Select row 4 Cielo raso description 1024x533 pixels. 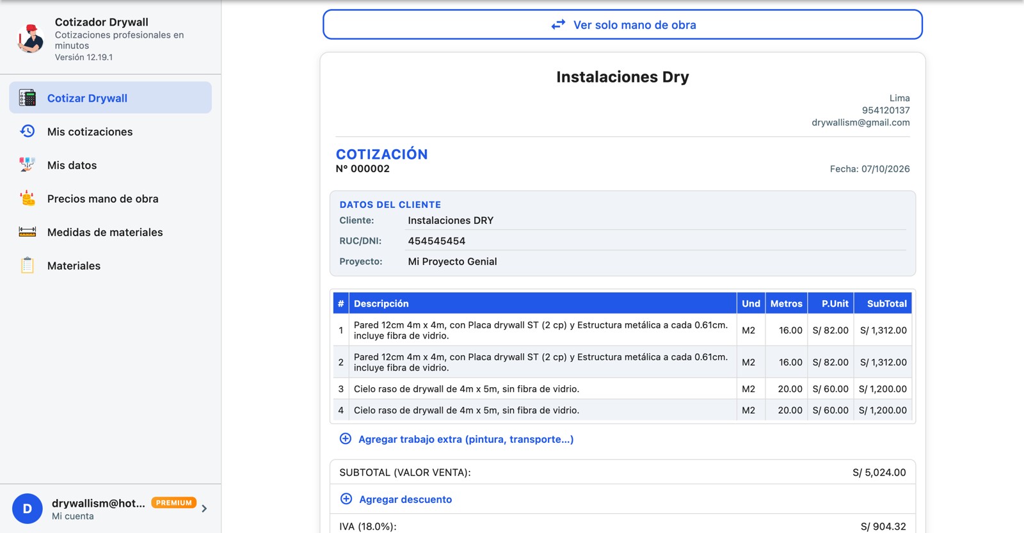pyautogui.click(x=541, y=410)
